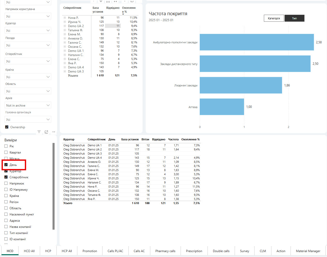Click the Виміри list vertical scrollbar
The image size is (327, 257).
click(x=54, y=186)
